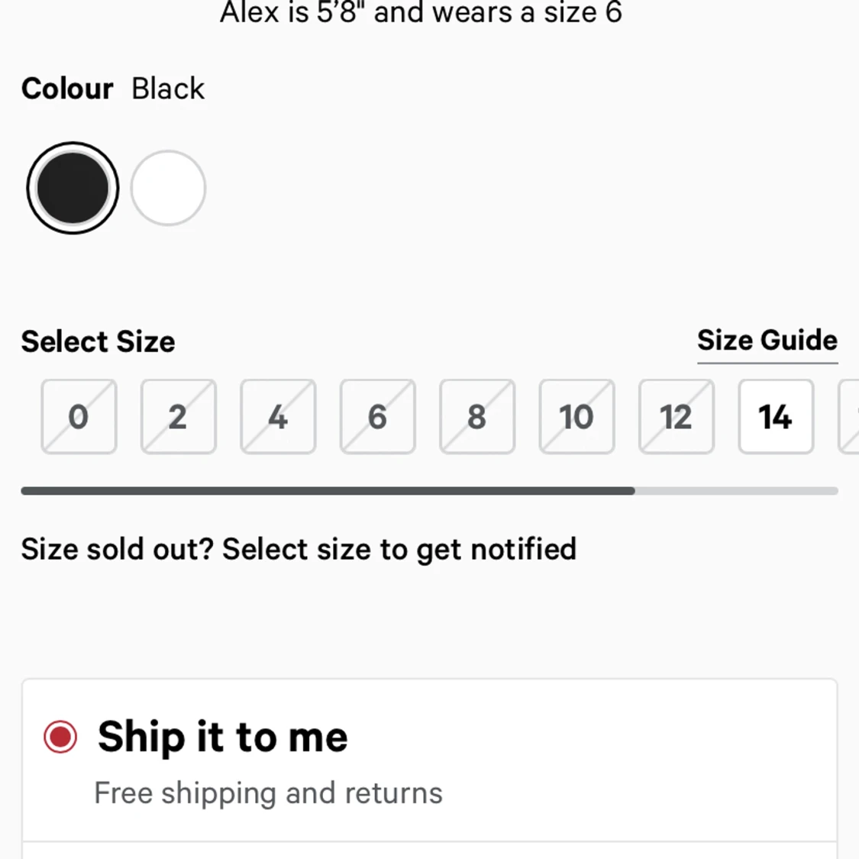Click 'Size sold out?' notification message
Viewport: 859px width, 859px height.
click(x=299, y=549)
